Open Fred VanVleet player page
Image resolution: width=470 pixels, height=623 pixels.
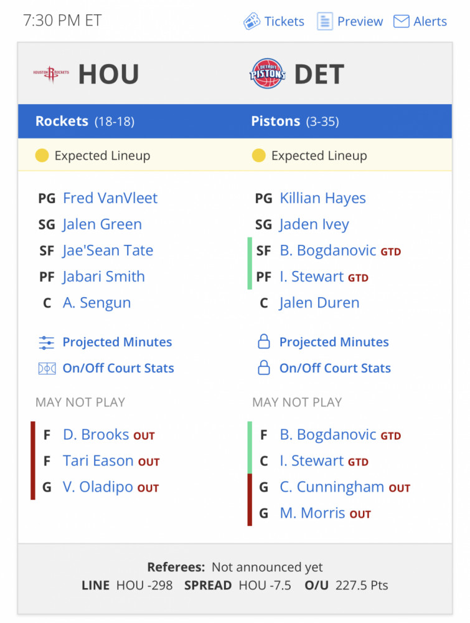coord(110,198)
